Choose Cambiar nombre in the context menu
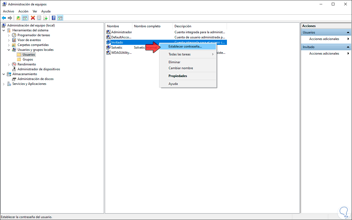352x220 pixels. [x=188, y=68]
